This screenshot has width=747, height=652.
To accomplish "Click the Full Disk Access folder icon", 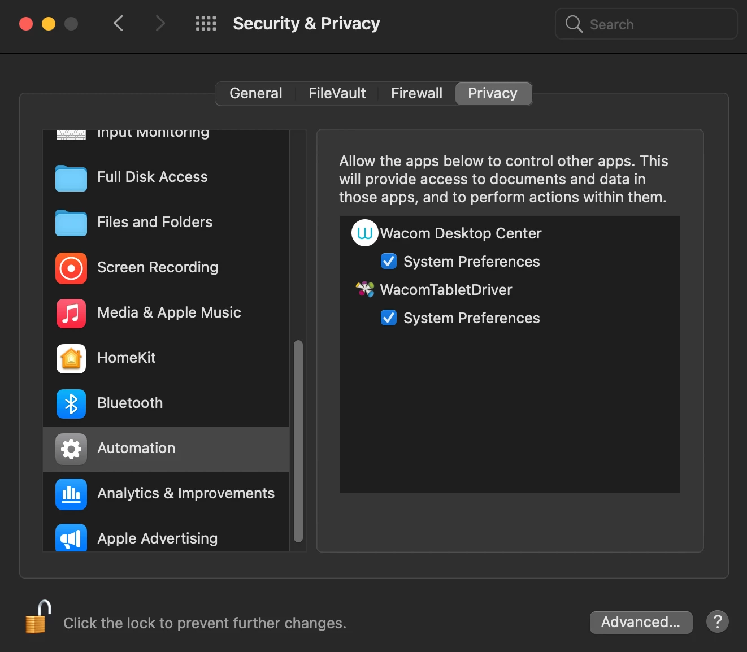I will tap(71, 177).
